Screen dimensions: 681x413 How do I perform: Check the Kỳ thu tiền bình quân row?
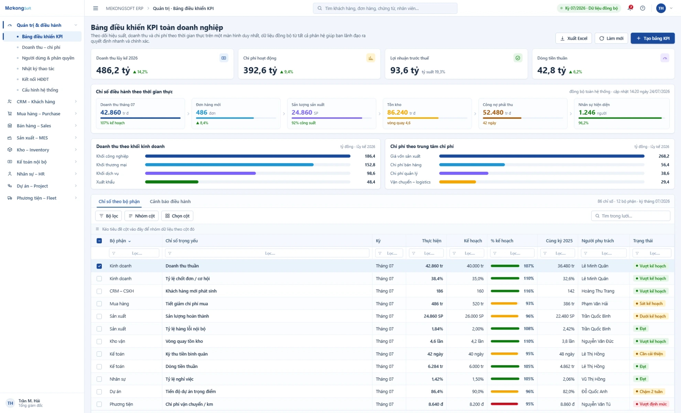point(99,354)
